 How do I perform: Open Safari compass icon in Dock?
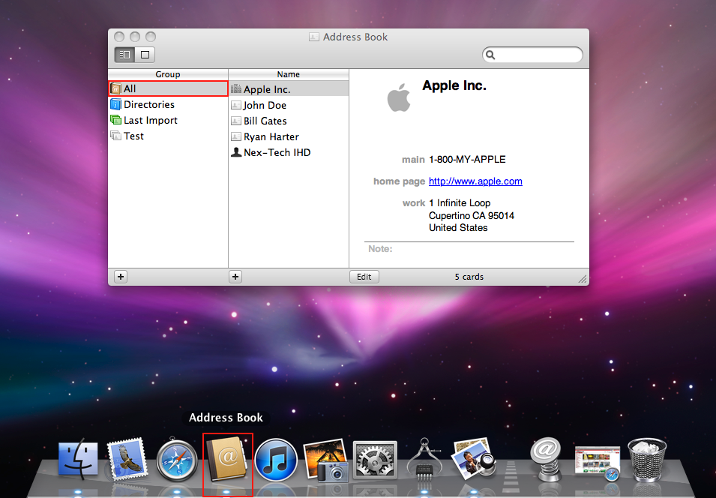pyautogui.click(x=177, y=460)
